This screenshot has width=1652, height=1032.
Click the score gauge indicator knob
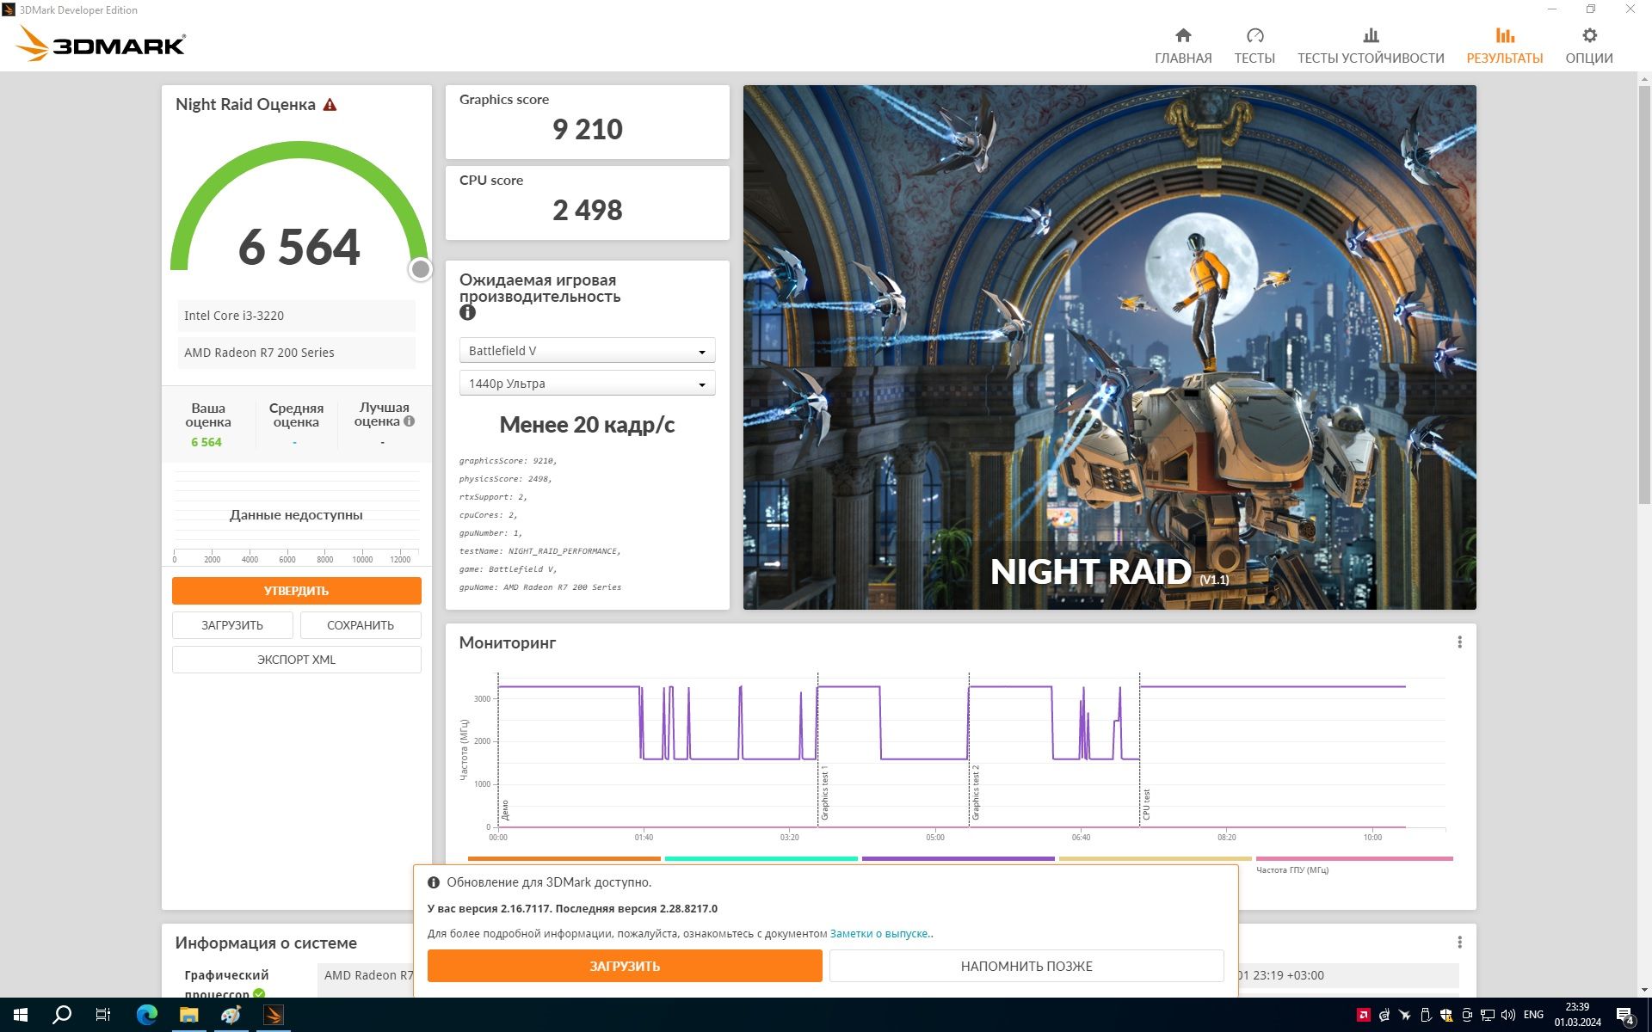click(x=420, y=269)
